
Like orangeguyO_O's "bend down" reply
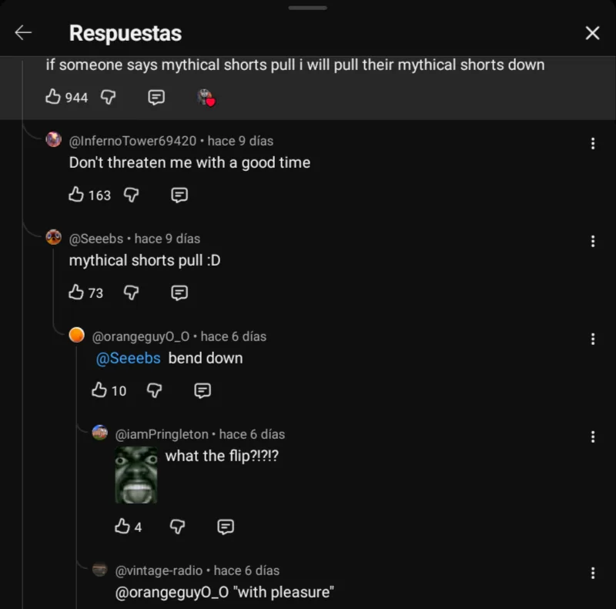click(99, 390)
